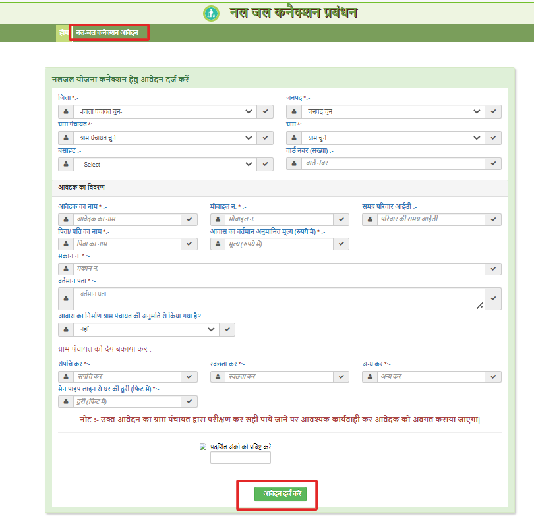The width and height of the screenshot is (534, 529).
Task: Focus the स्वछता कर input field
Action: pos(280,377)
